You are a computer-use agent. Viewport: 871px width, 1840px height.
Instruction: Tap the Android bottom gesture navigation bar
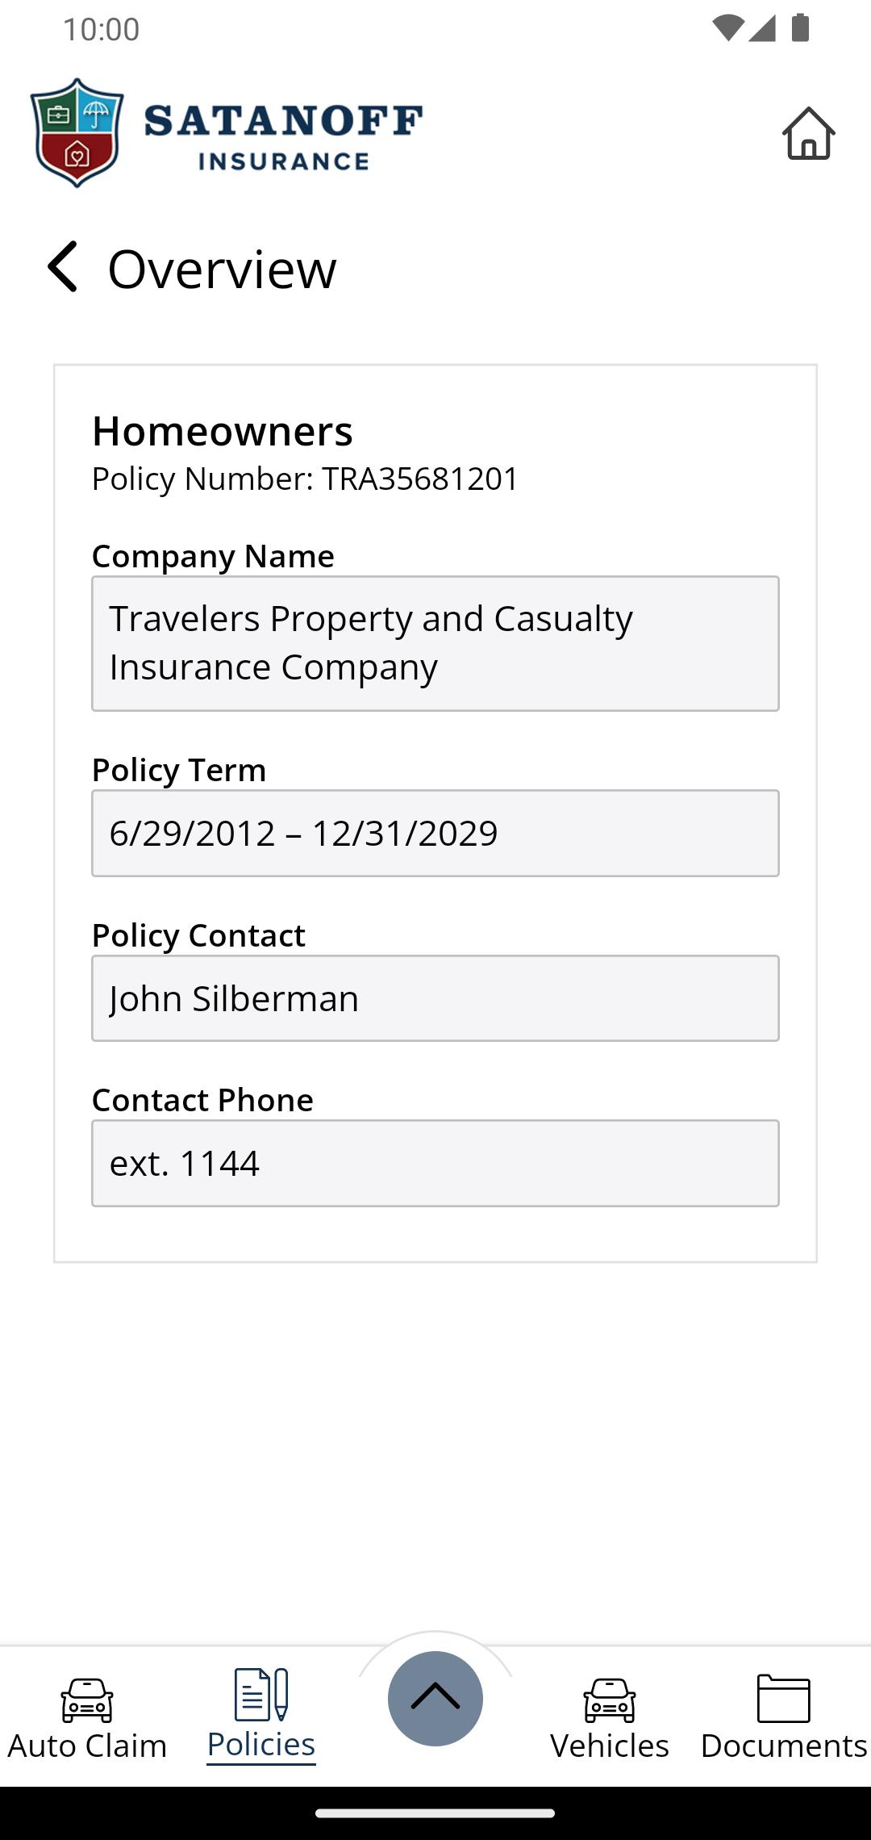435,1813
